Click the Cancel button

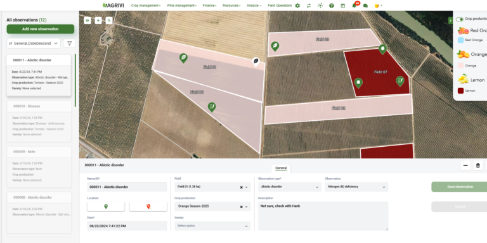460,207
